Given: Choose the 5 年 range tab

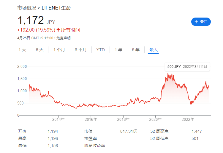Looking at the screenshot, I should 136,50.
